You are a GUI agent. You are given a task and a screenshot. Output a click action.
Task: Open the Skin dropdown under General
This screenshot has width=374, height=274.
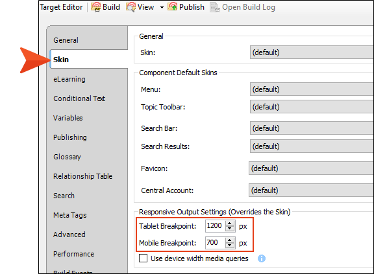(312, 52)
